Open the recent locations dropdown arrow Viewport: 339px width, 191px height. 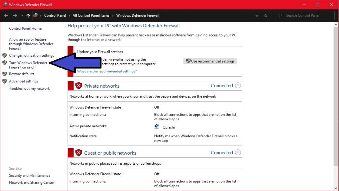point(22,16)
